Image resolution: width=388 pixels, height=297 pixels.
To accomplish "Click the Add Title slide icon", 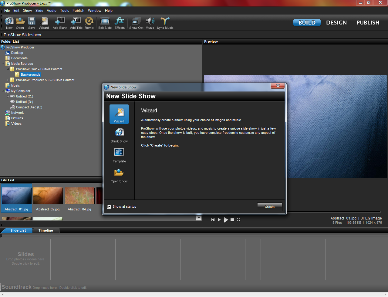I will pos(76,23).
